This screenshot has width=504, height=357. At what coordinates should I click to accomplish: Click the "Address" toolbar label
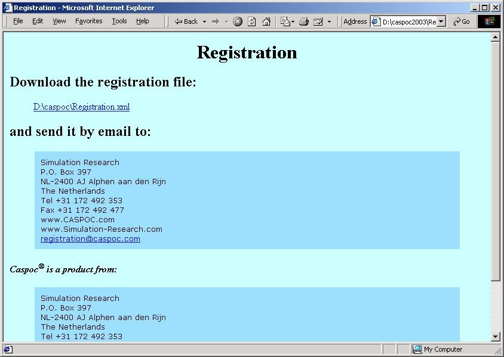[x=355, y=21]
